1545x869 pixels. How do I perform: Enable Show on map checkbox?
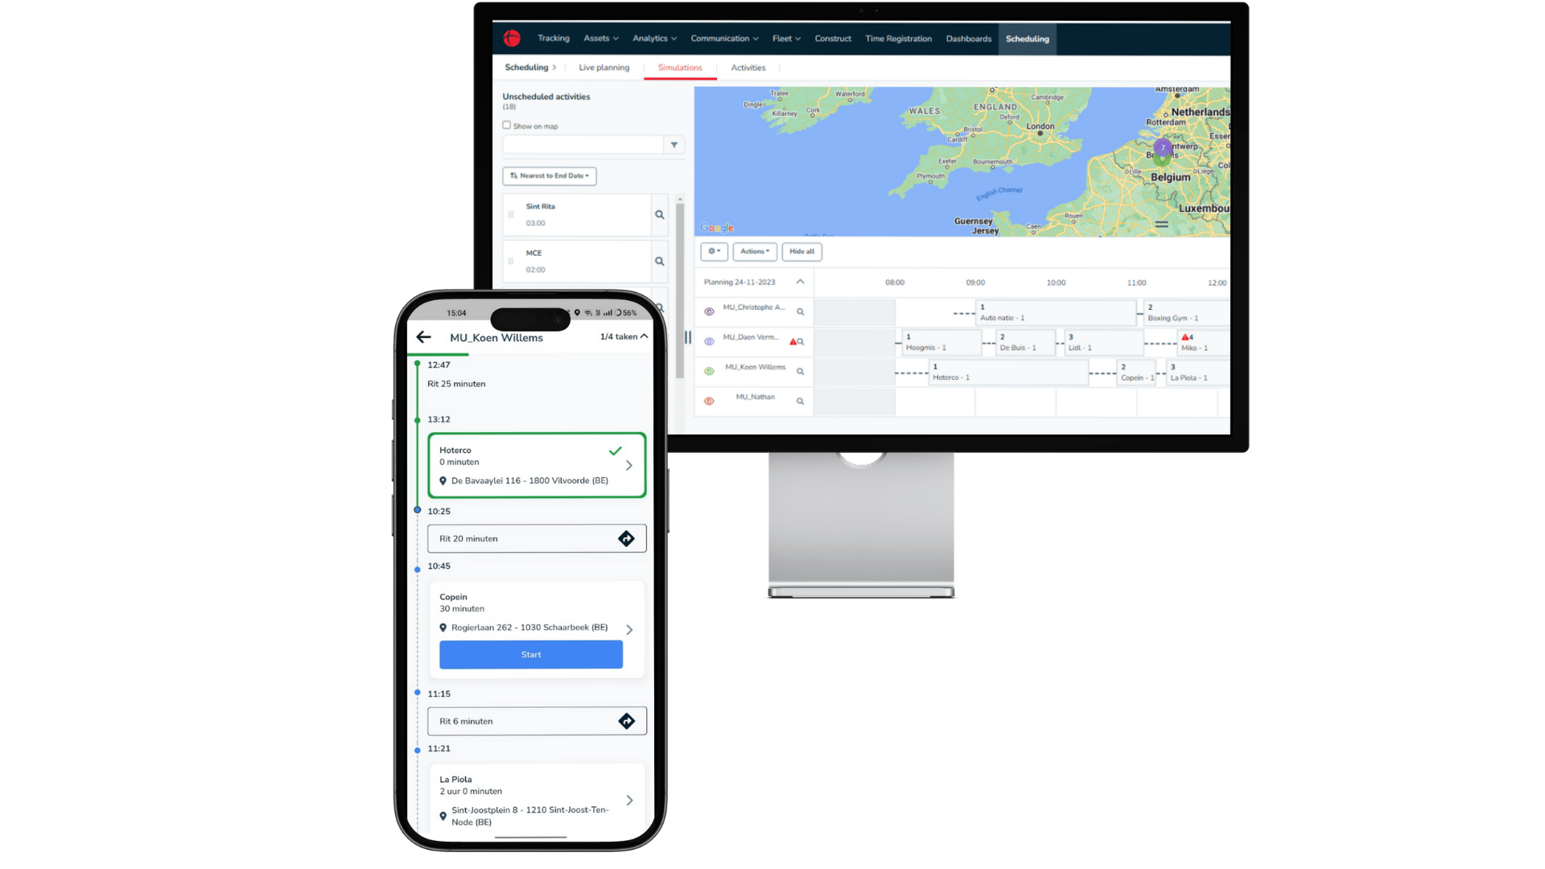[507, 126]
